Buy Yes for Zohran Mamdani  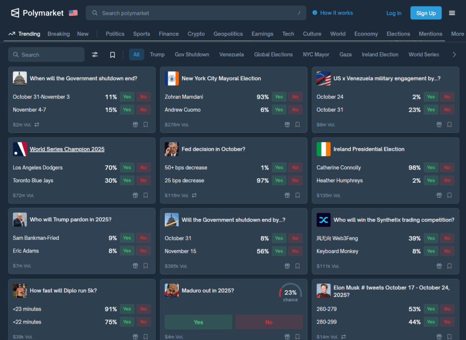[279, 97]
